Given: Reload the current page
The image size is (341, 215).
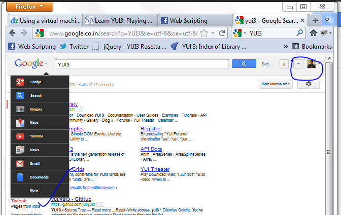Looking at the screenshot, I should pyautogui.click(x=222, y=33).
